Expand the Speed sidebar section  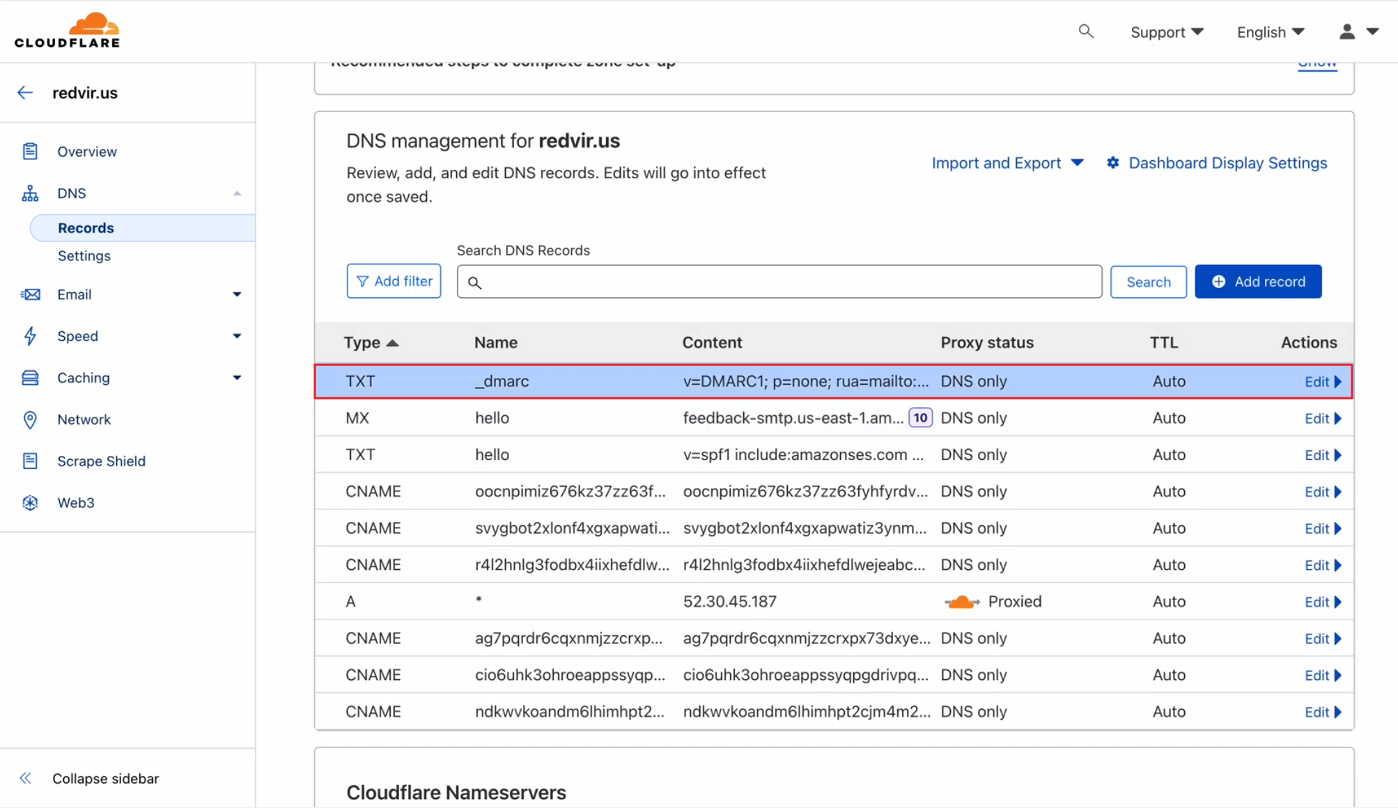[x=237, y=336]
